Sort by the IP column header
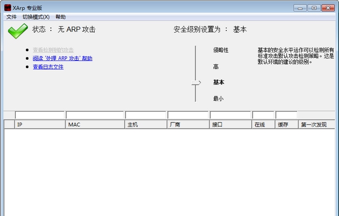339x216 pixels. pos(40,125)
